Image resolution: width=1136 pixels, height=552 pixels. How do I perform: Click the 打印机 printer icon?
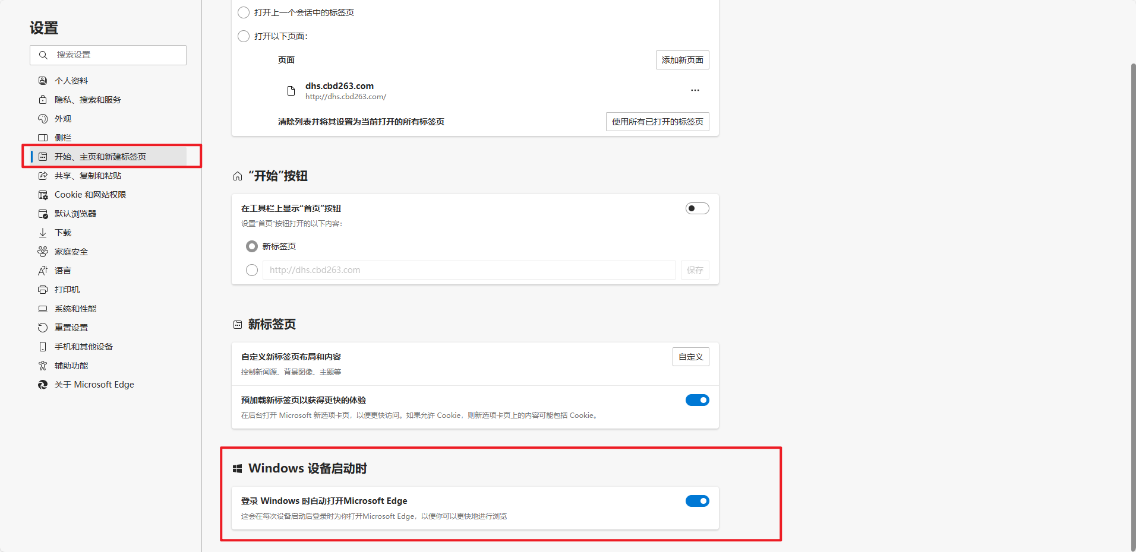[x=42, y=289]
